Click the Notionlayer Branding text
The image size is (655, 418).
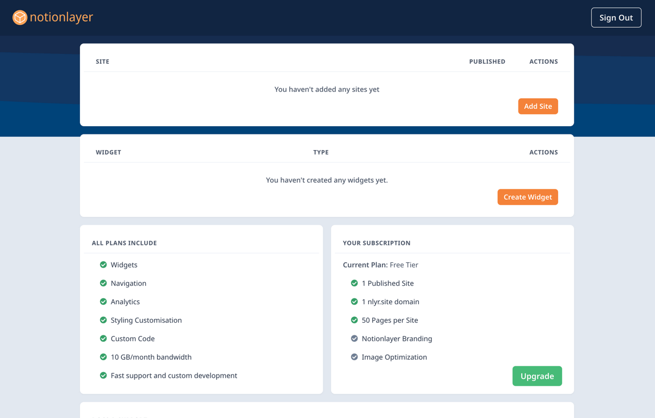coord(397,339)
